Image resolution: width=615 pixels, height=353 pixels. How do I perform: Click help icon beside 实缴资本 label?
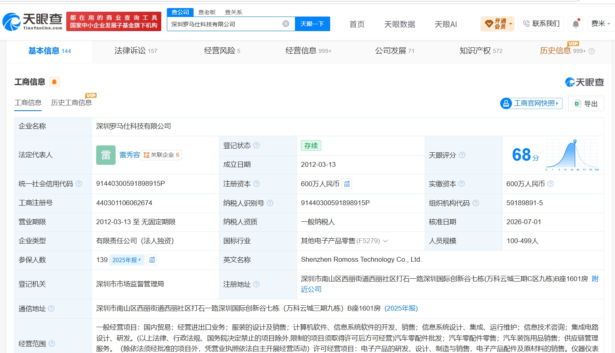(x=461, y=184)
